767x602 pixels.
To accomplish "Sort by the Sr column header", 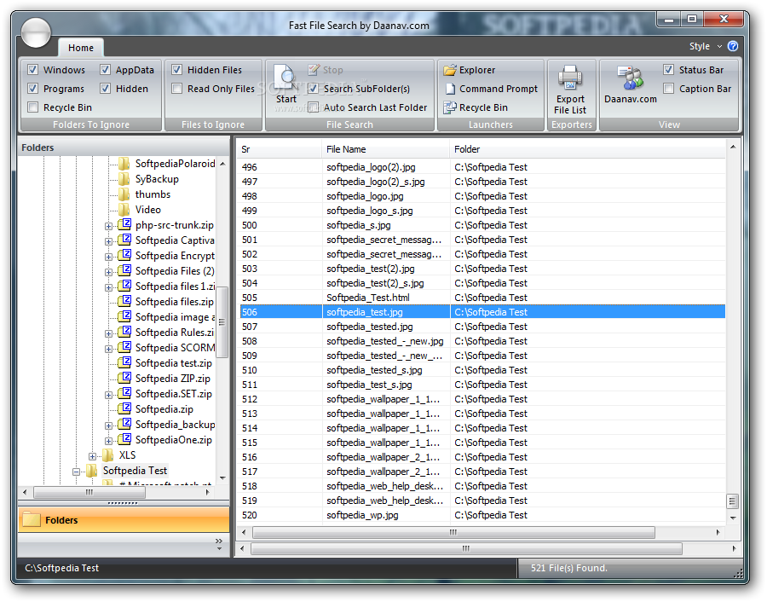I will tap(280, 149).
